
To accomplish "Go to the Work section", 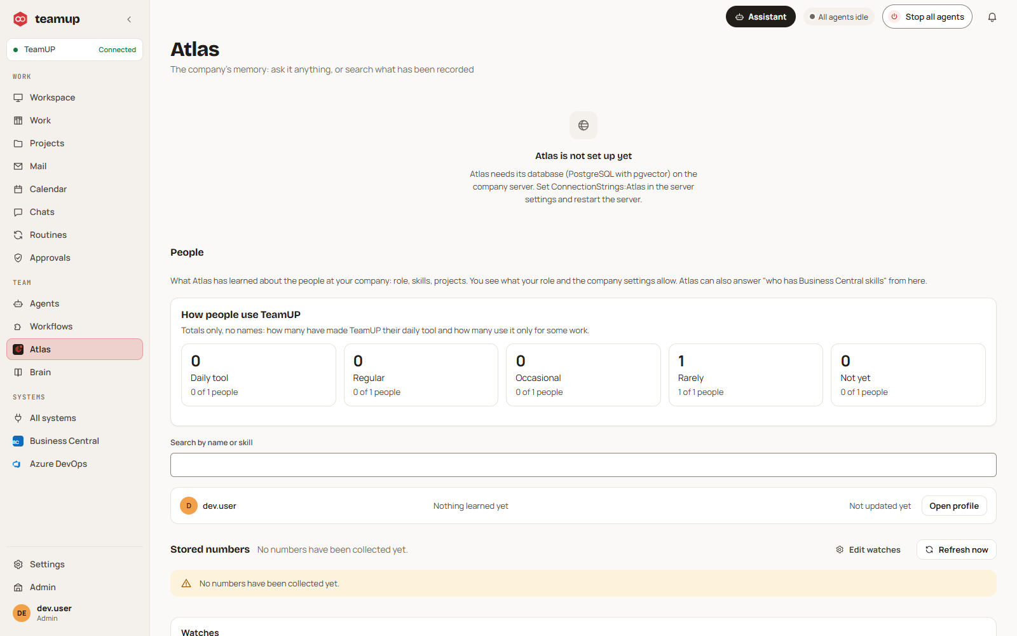I will [x=74, y=120].
